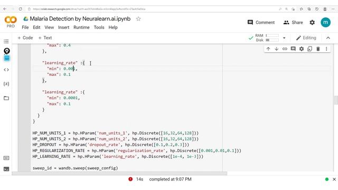
Task: Open the Tools menu
Action: [x=99, y=27]
